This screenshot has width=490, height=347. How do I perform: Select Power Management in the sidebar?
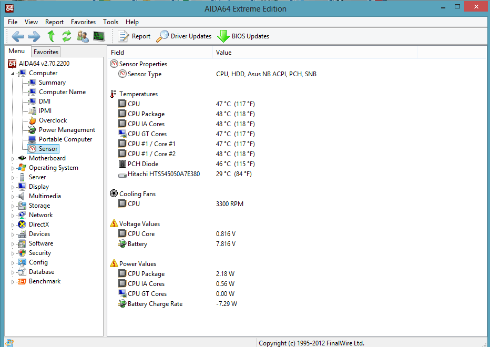(x=67, y=130)
